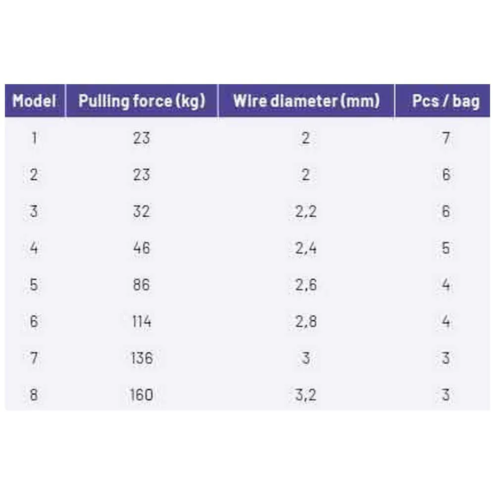Viewport: 495px width, 495px height.
Task: Click the wire diameter value 2,2
Action: click(x=306, y=211)
